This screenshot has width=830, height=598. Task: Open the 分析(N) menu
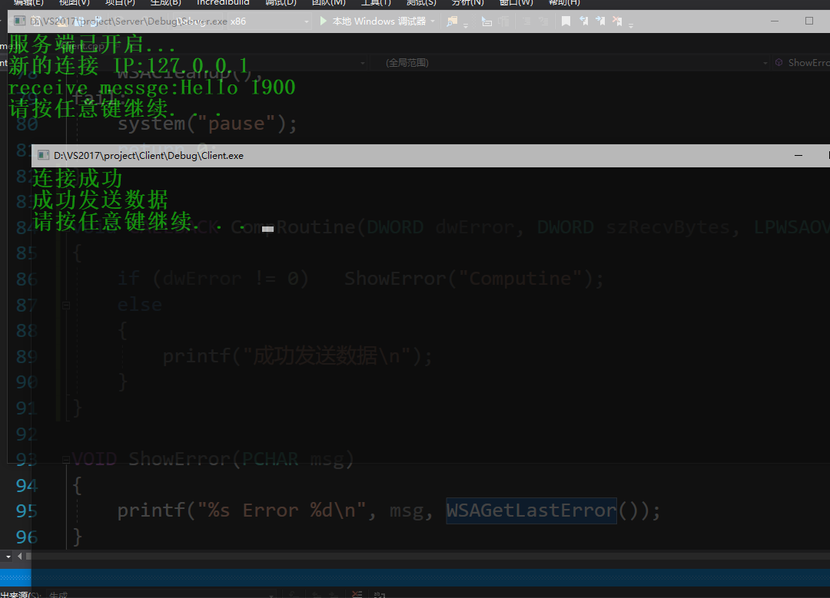(468, 2)
